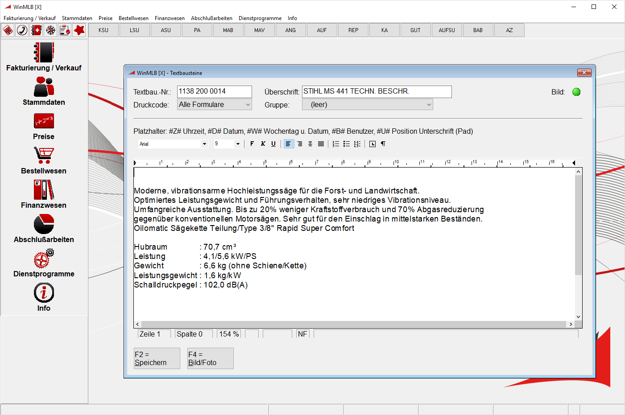The height and width of the screenshot is (415, 625).
Task: Click the KA quick button
Action: [385, 30]
